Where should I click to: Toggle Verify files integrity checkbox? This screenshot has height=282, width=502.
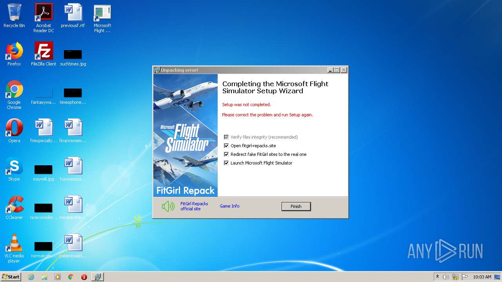click(x=226, y=137)
